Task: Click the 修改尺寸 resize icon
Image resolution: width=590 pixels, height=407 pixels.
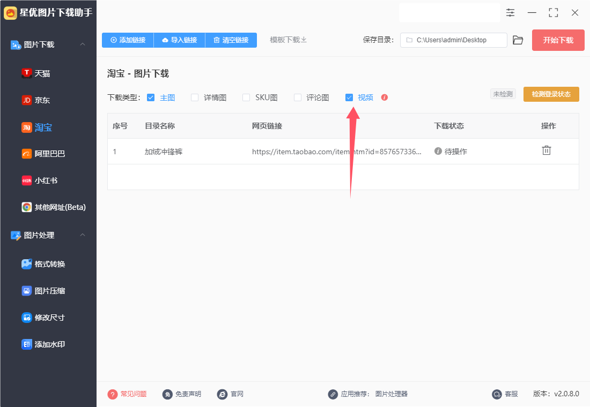Action: (x=26, y=317)
